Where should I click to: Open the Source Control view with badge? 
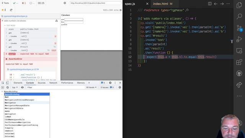239,28
